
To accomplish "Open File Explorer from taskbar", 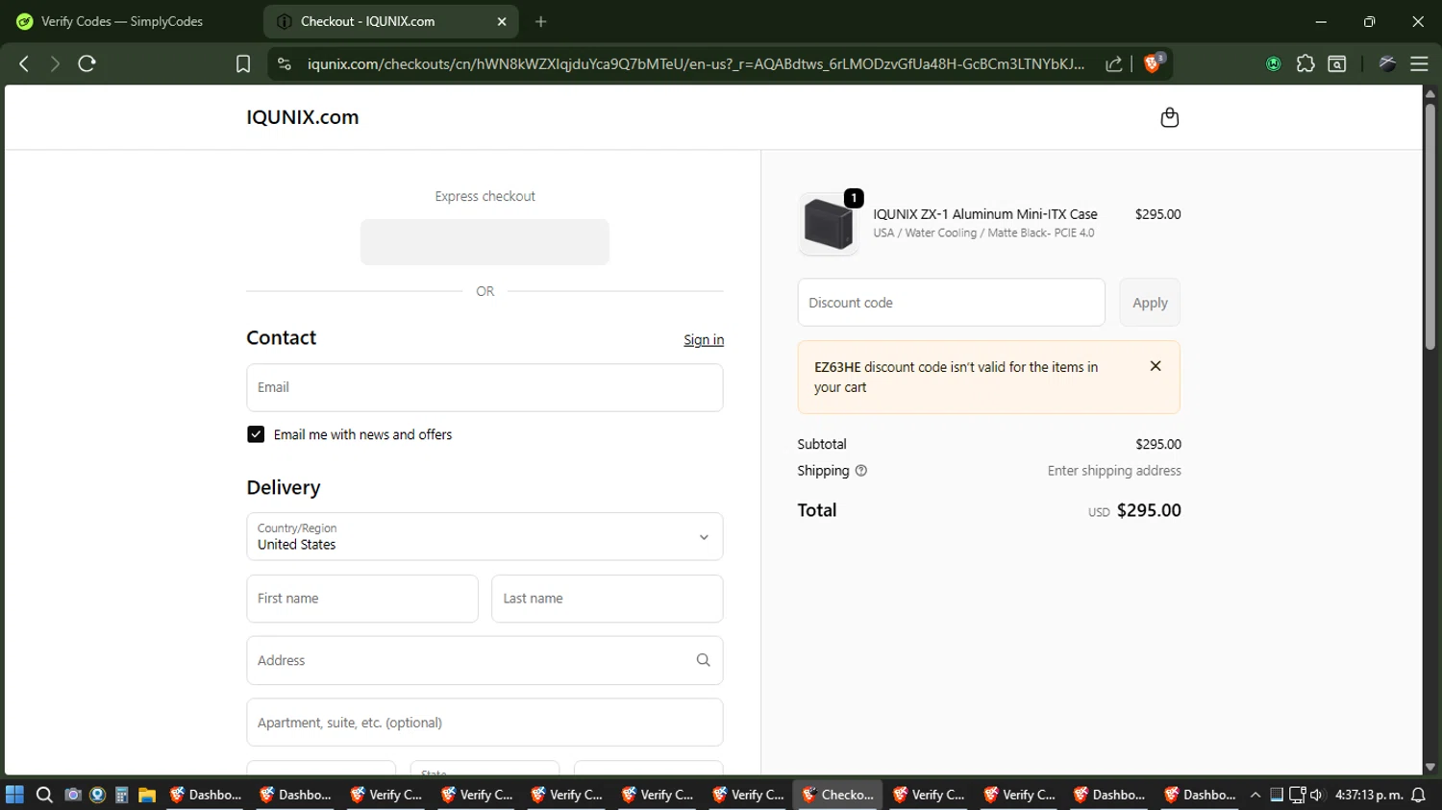I will [147, 795].
